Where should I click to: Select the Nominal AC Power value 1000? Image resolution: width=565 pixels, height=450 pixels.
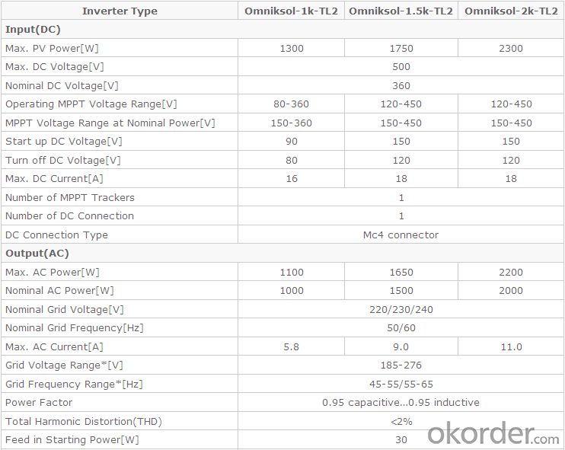[x=292, y=290]
